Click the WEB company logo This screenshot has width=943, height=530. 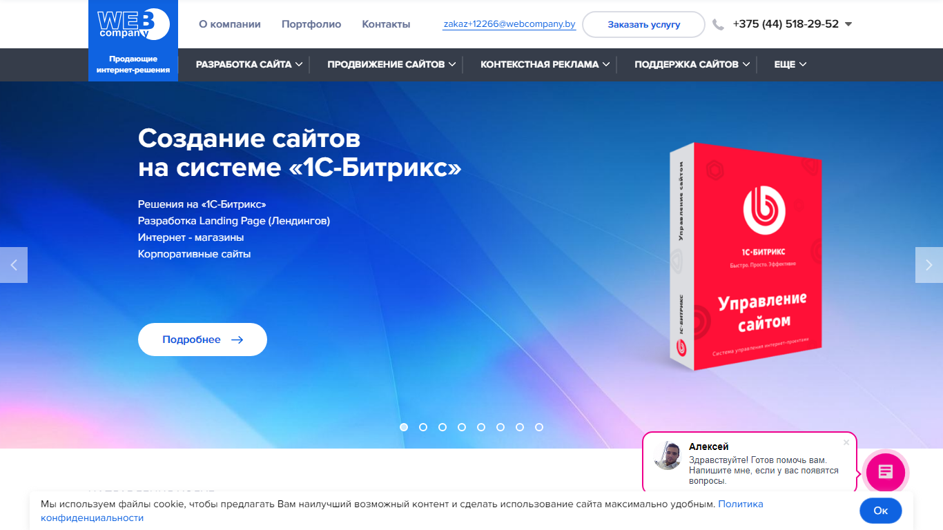point(133,25)
